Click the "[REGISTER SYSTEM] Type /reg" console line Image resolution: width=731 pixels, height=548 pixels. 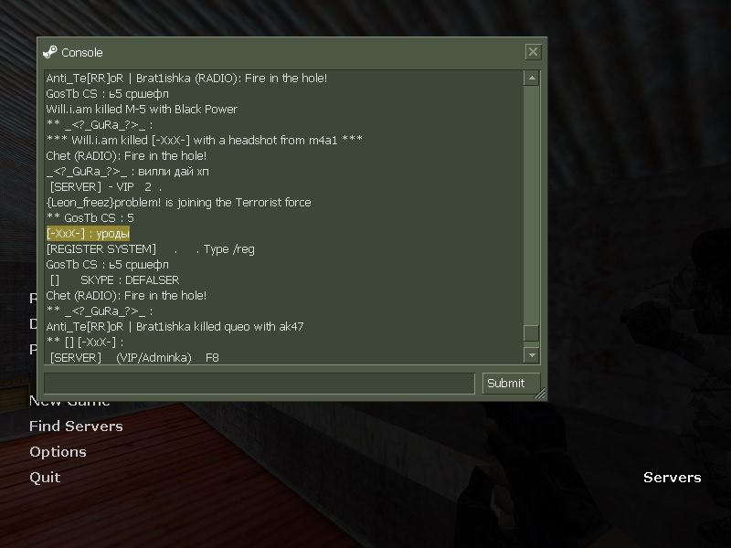151,249
